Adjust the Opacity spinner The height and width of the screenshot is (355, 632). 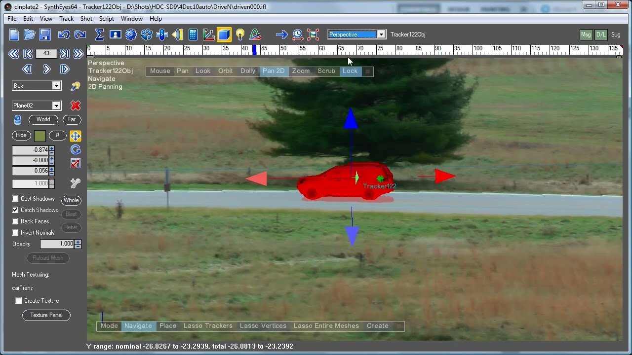[x=78, y=244]
